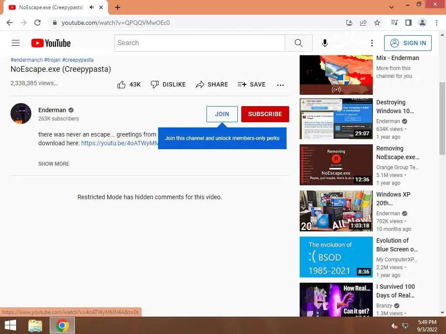
Task: Install app via address bar download icon
Action: point(349,23)
